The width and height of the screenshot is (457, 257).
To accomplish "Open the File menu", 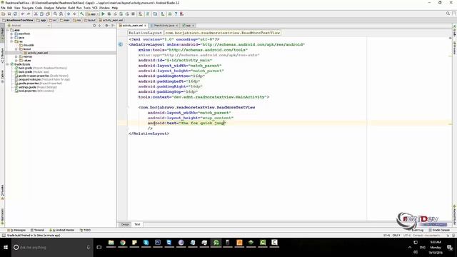I will point(3,8).
